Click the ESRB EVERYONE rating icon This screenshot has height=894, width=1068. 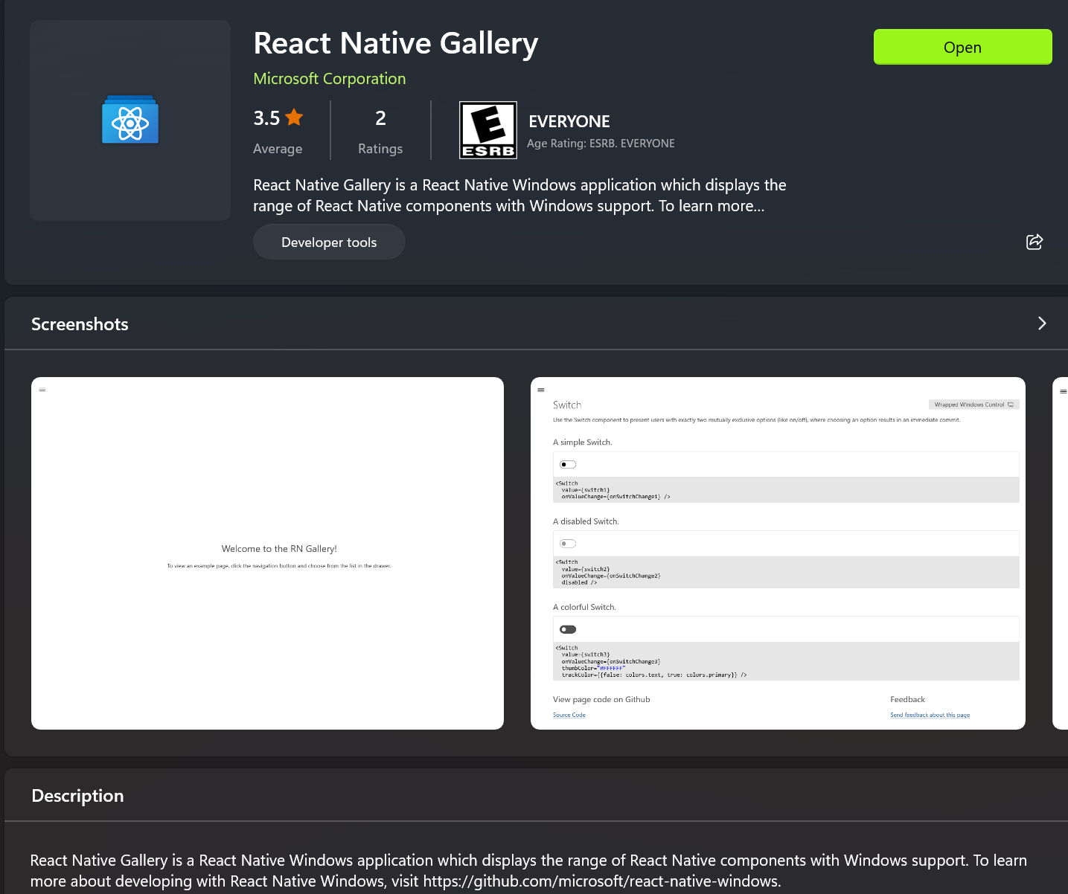488,130
